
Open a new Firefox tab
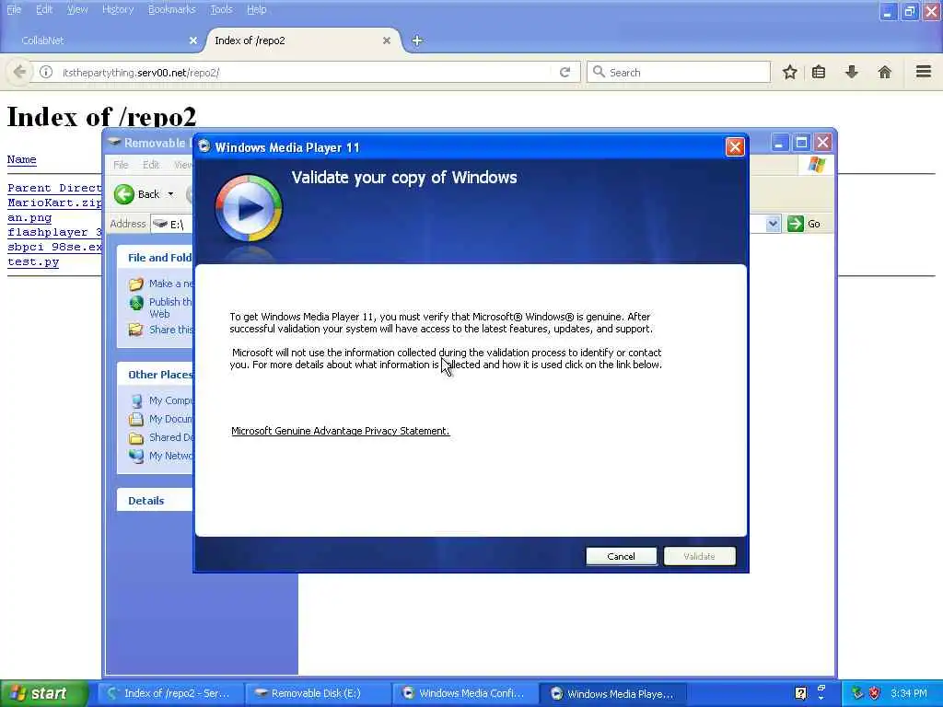[x=417, y=41]
